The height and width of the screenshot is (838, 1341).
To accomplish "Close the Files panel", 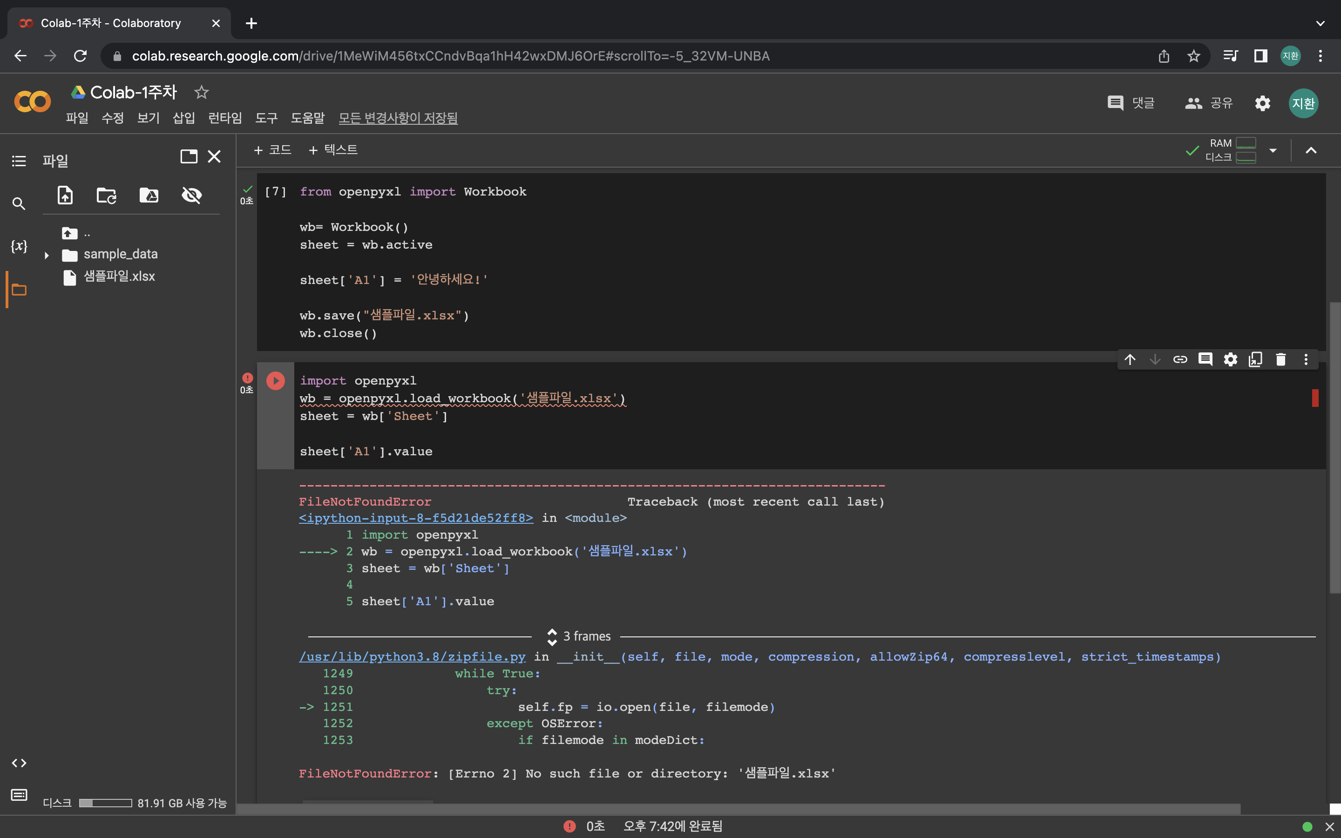I will 214,156.
